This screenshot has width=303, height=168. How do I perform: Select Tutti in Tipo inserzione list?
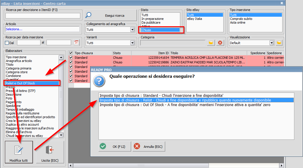tap(256, 15)
